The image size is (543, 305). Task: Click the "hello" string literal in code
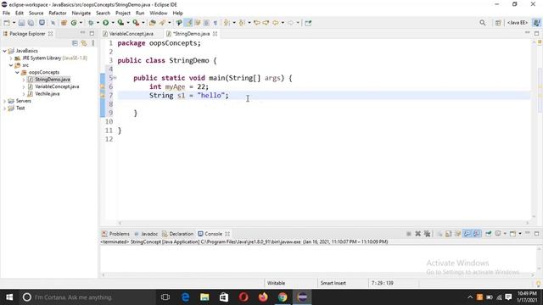point(210,96)
